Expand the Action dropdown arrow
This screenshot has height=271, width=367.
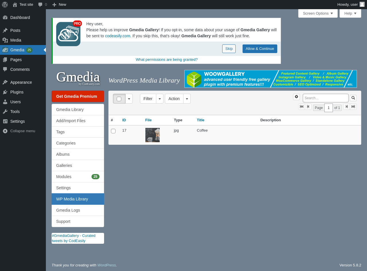click(187, 99)
